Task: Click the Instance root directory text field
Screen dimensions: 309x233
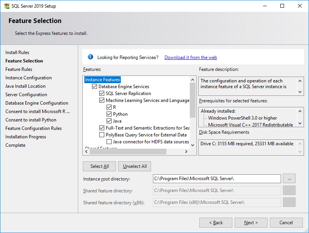Action: [217, 179]
